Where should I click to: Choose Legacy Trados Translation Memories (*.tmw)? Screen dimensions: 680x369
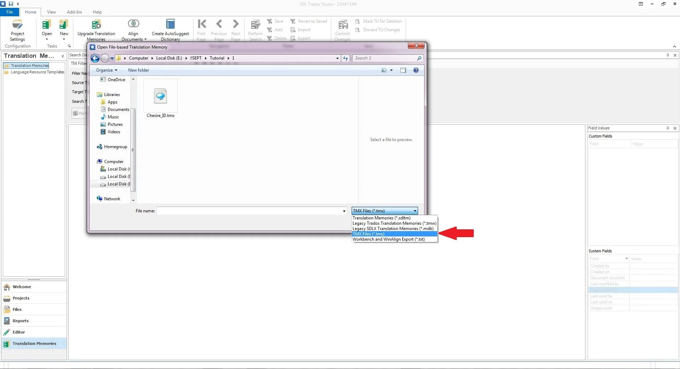pos(394,223)
